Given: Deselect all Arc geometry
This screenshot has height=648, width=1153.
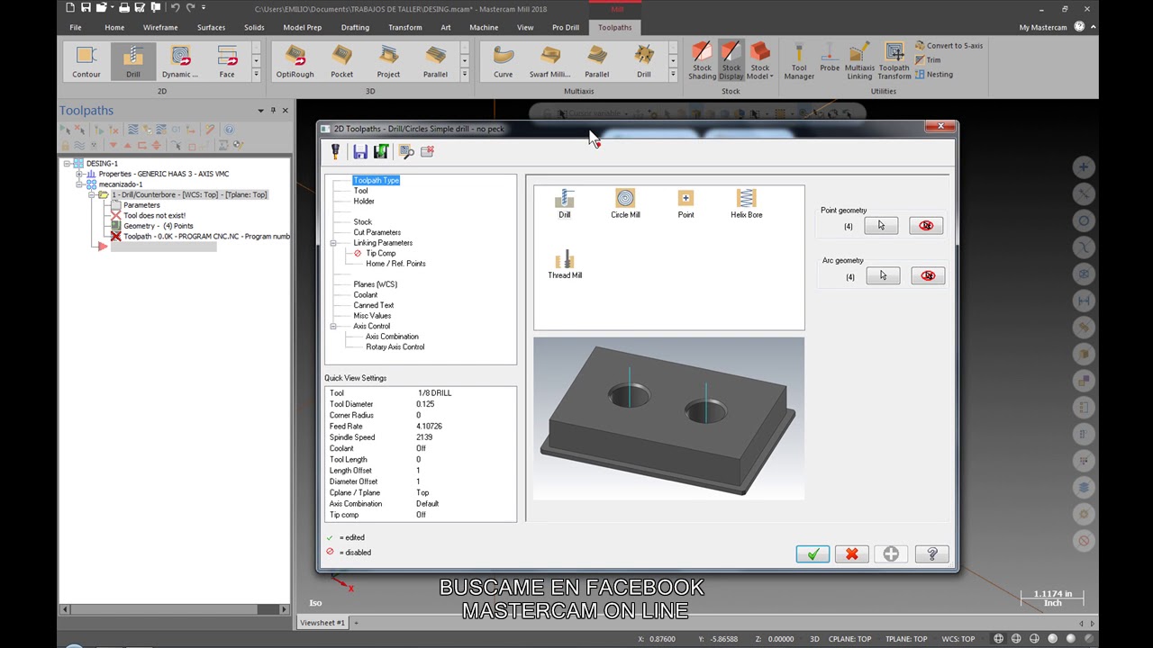Looking at the screenshot, I should coord(928,276).
